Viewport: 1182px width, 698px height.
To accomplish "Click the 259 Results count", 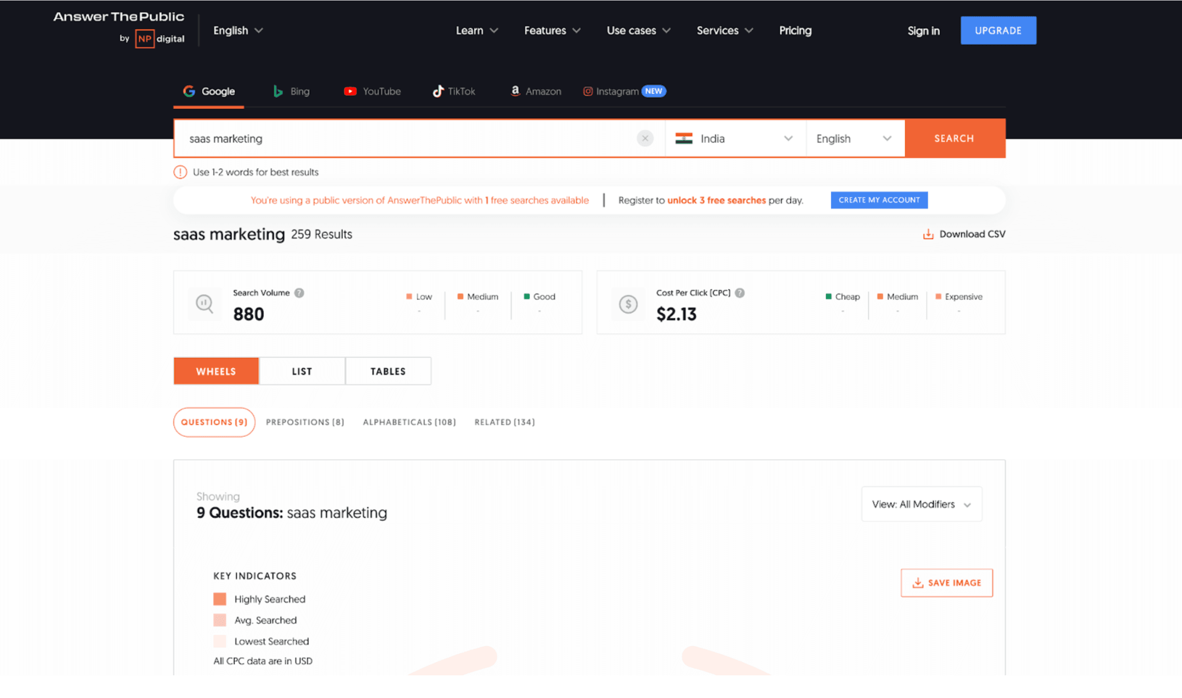I will pyautogui.click(x=322, y=234).
